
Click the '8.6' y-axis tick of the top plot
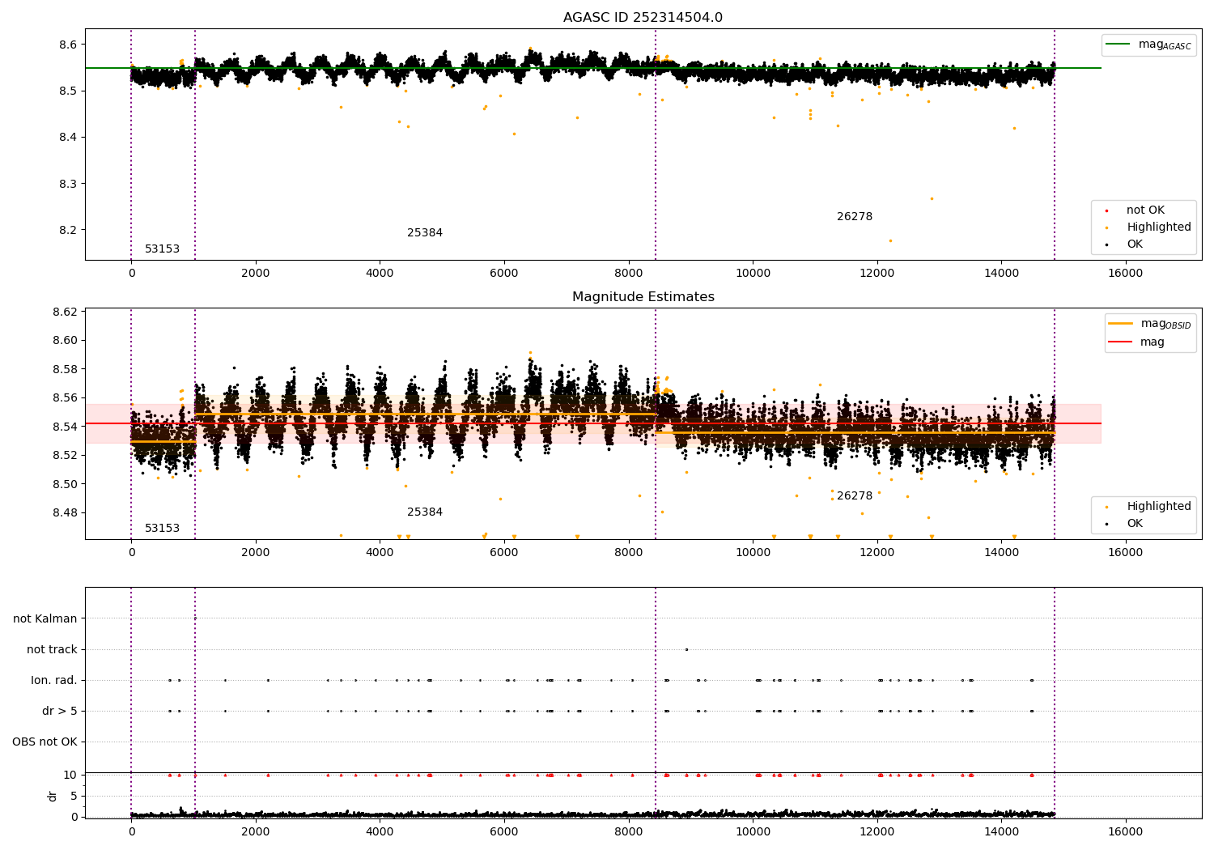pyautogui.click(x=69, y=45)
